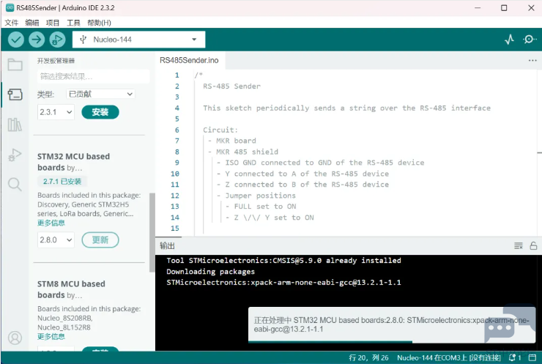The height and width of the screenshot is (364, 542).
Task: Click the xpack-arm-none-eabi-gcc output line
Action: pos(283,283)
